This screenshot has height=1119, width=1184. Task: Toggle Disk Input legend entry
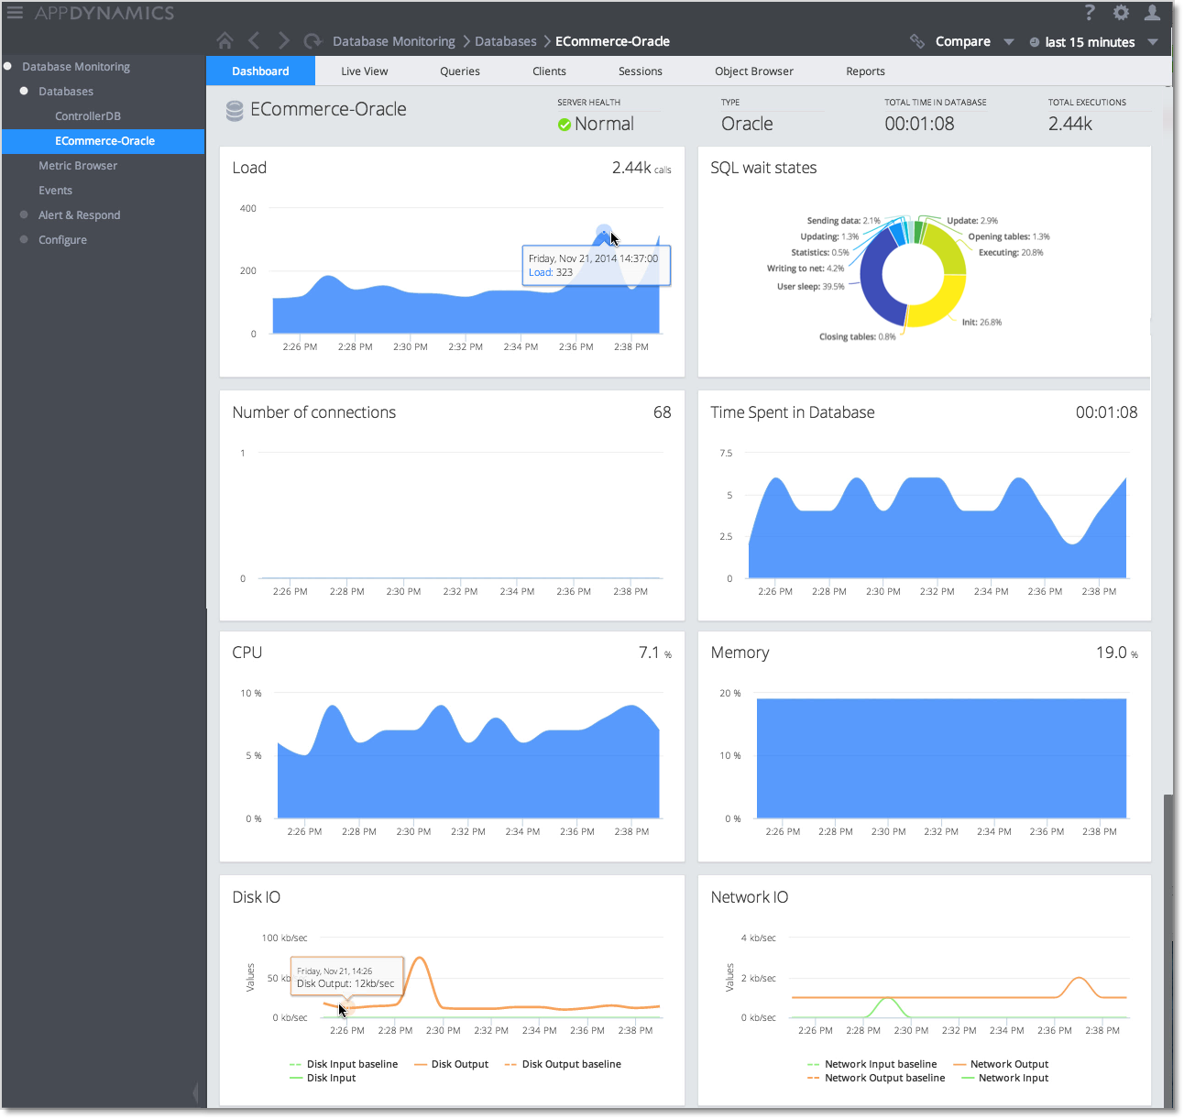tap(323, 1078)
